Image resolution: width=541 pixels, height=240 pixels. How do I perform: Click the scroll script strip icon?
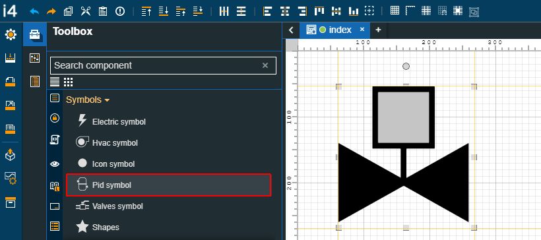click(55, 140)
